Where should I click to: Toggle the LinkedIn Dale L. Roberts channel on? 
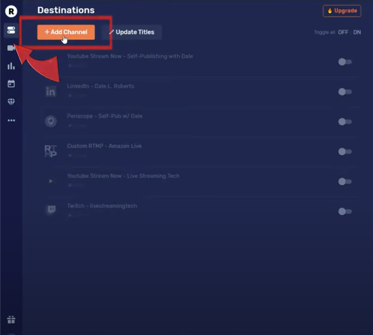[x=345, y=91]
